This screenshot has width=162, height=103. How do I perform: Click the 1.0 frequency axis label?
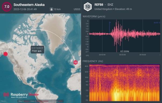[87, 96]
